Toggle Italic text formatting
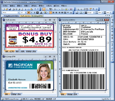The height and width of the screenshot is (101, 115). pyautogui.click(x=31, y=12)
